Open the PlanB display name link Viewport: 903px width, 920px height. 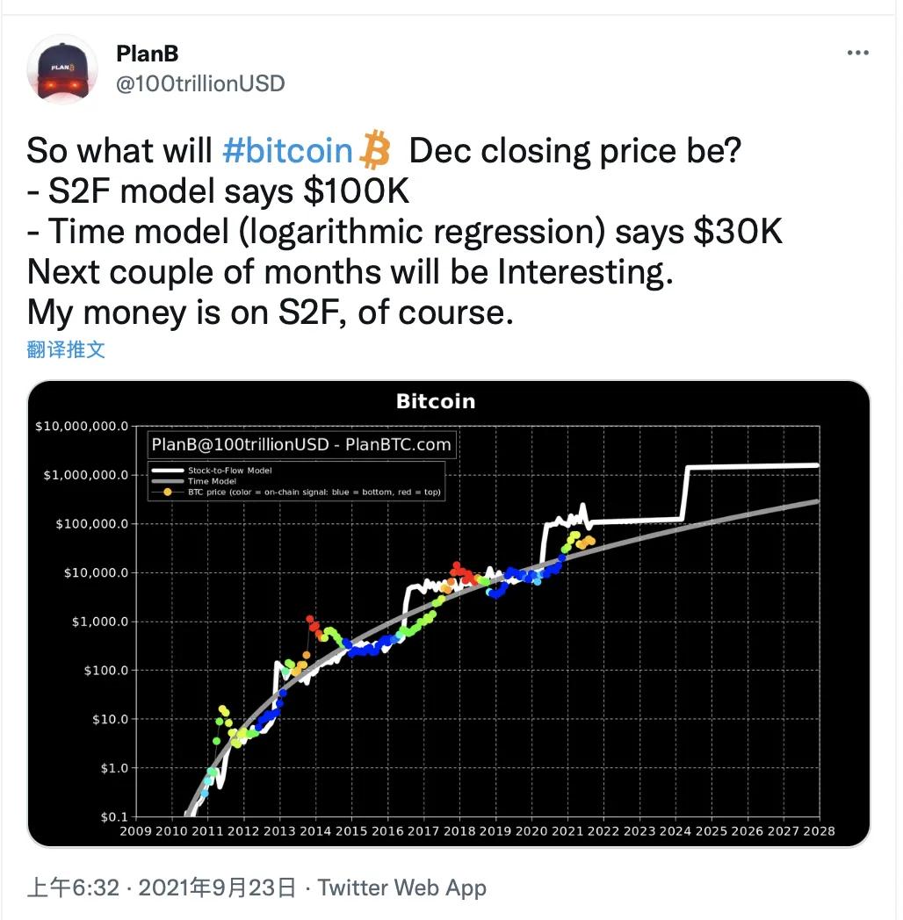(148, 54)
